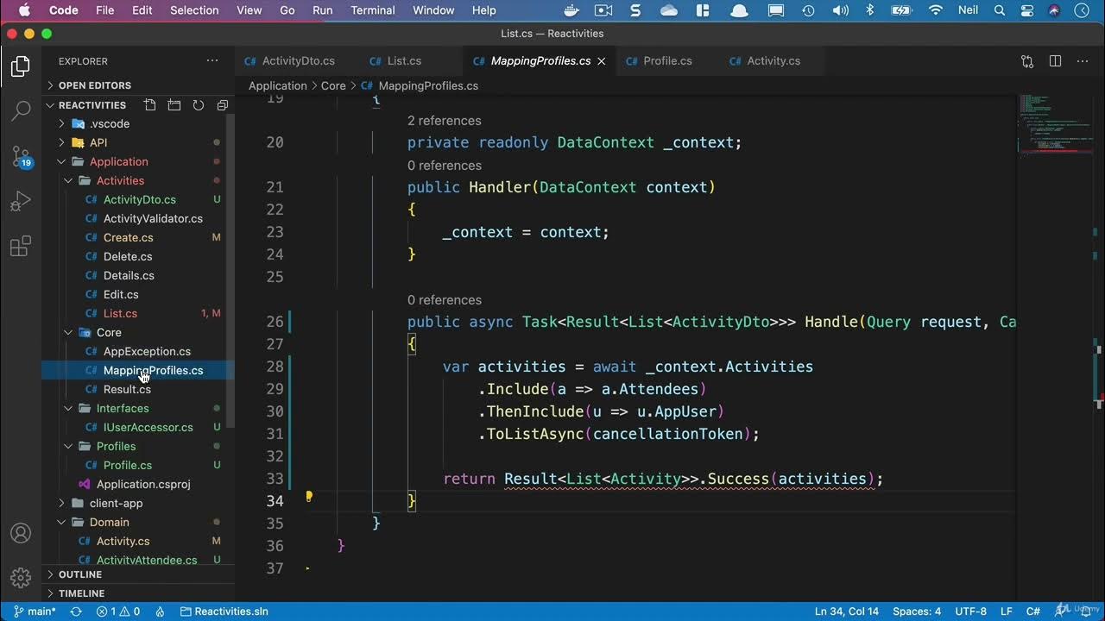Screen dimensions: 1105x621
Task: Click the flame icon in status bar
Action: pos(161,612)
